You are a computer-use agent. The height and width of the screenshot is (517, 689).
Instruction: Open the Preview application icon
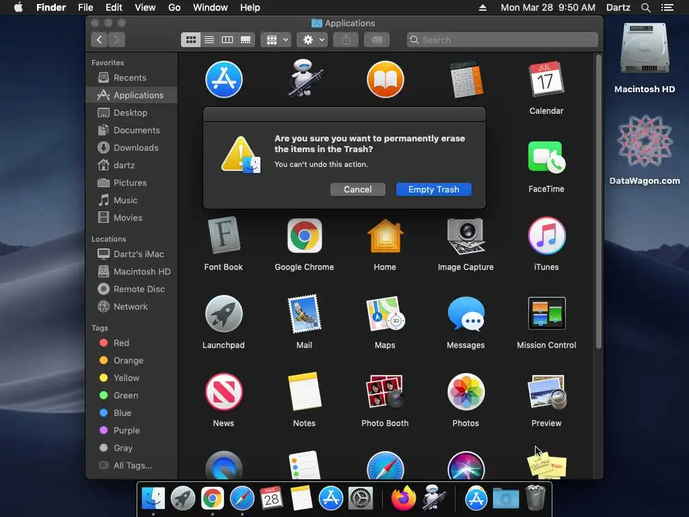point(546,392)
